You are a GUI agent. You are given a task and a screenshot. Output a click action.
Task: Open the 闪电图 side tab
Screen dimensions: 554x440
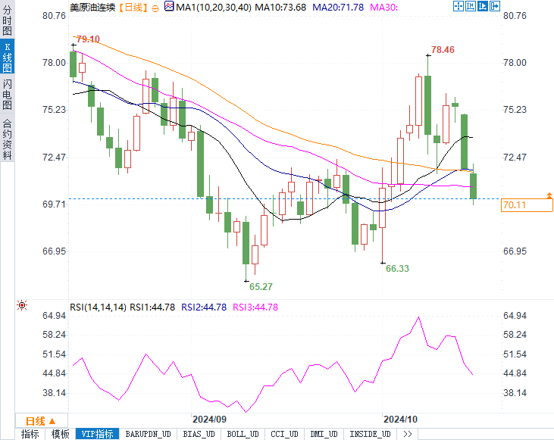pyautogui.click(x=7, y=94)
